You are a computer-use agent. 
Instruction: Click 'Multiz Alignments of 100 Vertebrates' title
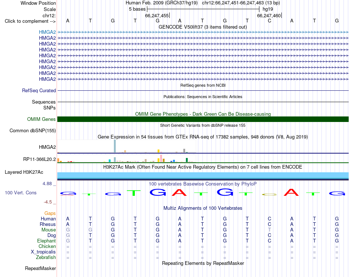coord(203,208)
